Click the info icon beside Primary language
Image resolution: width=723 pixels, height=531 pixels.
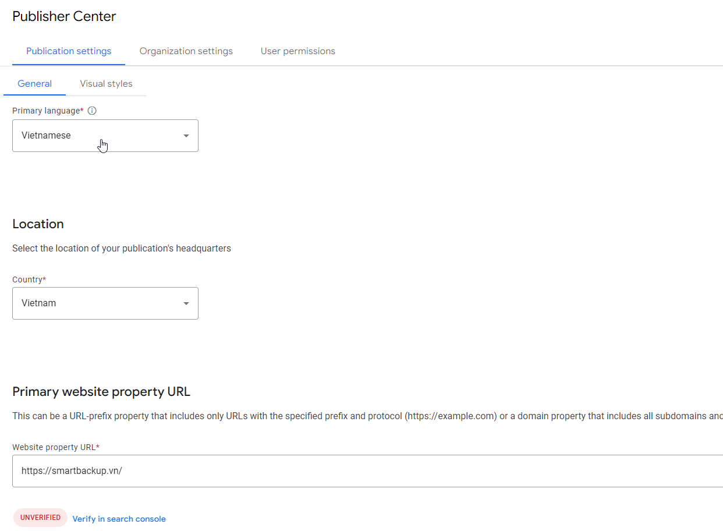(x=92, y=111)
